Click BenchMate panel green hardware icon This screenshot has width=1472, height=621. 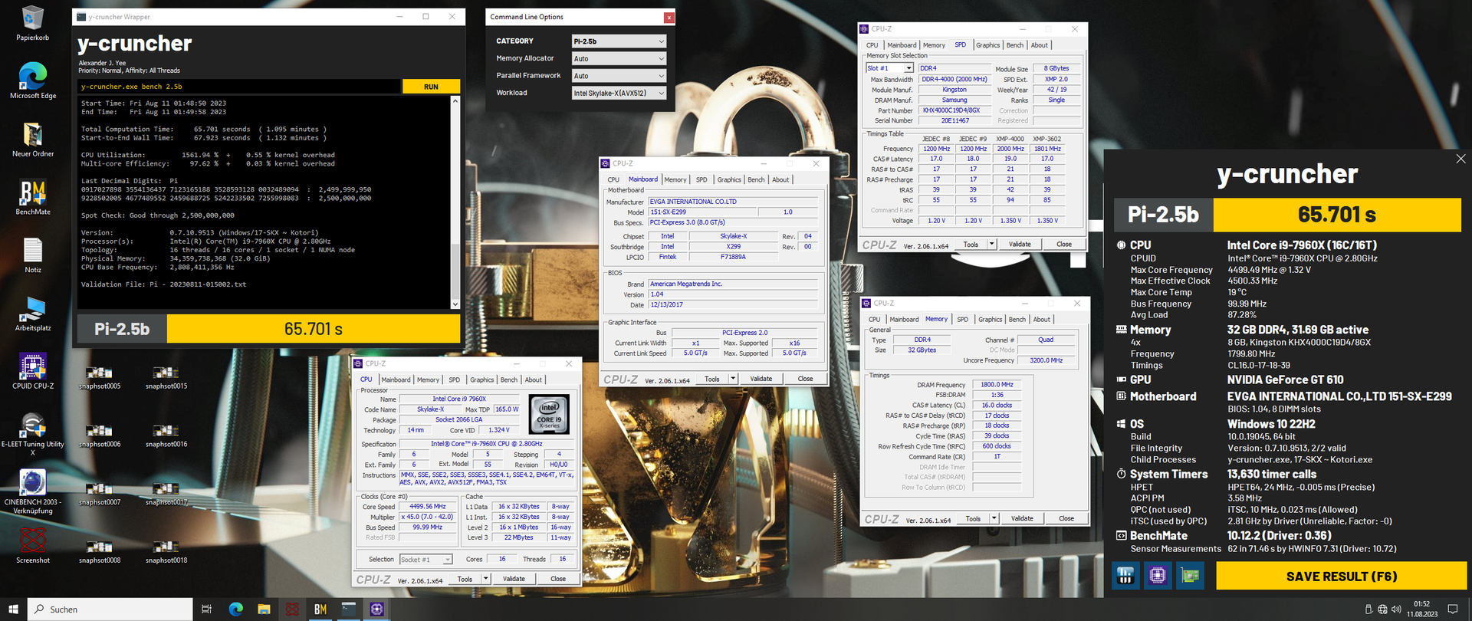click(1190, 575)
